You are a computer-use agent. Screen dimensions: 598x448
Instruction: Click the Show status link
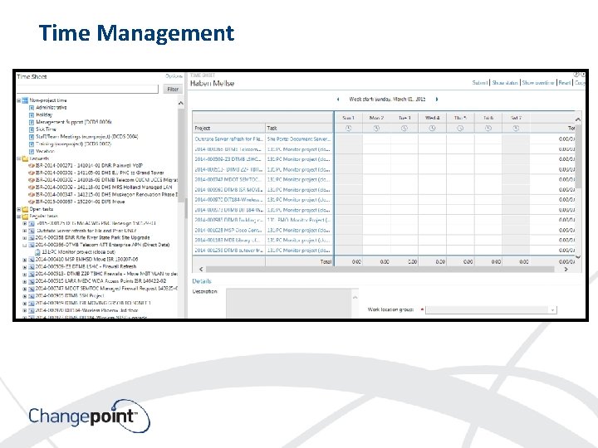(x=505, y=83)
